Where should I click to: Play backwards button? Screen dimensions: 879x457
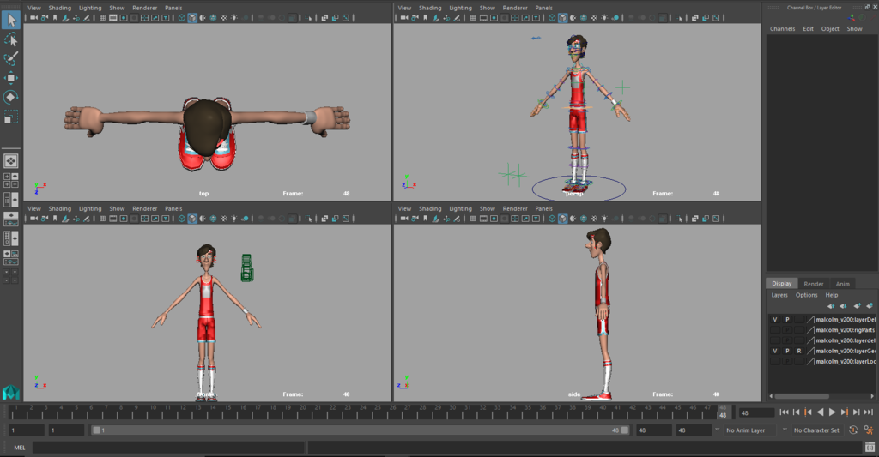(x=820, y=412)
